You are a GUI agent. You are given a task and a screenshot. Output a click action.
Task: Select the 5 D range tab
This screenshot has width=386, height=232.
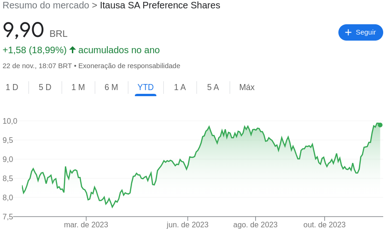45,87
